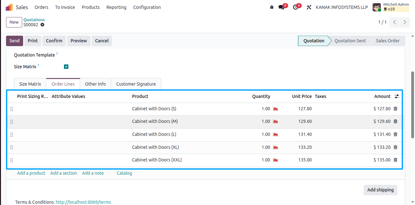Click the Preview button
Image resolution: width=415 pixels, height=205 pixels.
tap(79, 41)
